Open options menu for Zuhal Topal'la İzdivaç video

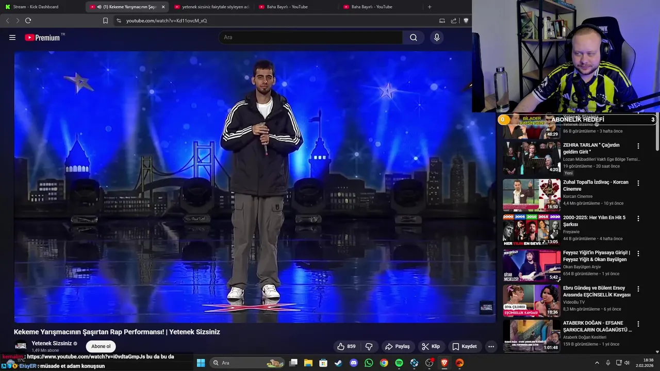tap(638, 183)
